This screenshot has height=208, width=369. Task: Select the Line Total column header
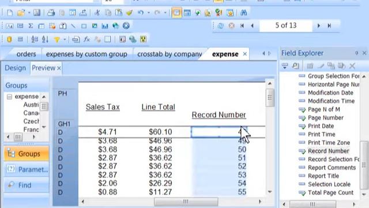point(159,107)
